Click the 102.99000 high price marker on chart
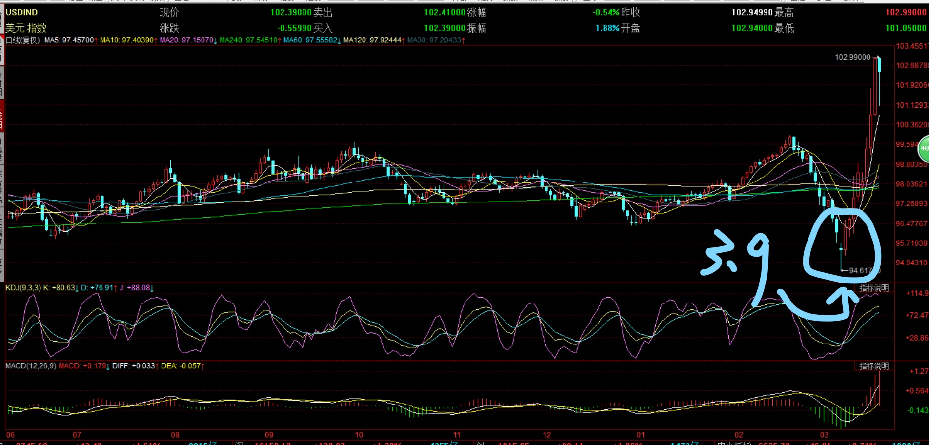929x445 pixels. (852, 57)
